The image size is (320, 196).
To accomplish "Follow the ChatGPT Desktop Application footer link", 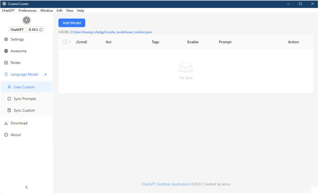I will 166,184.
